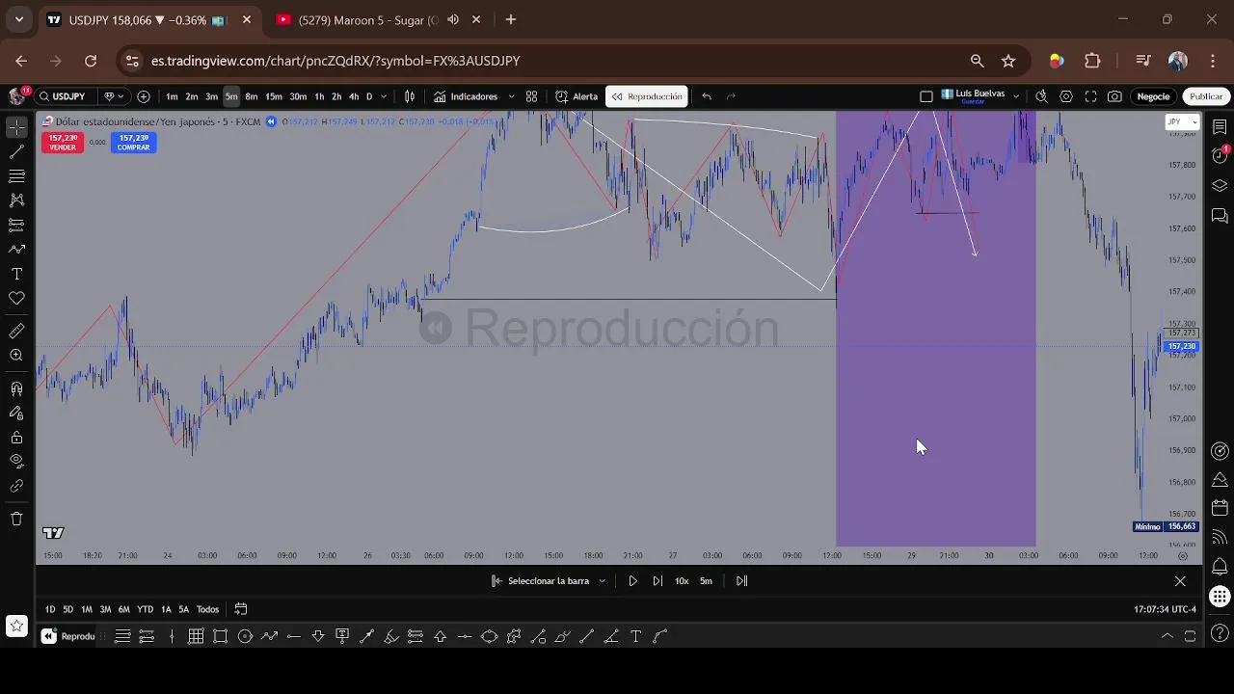
Task: Open the chat panel in right sidebar
Action: click(1220, 215)
